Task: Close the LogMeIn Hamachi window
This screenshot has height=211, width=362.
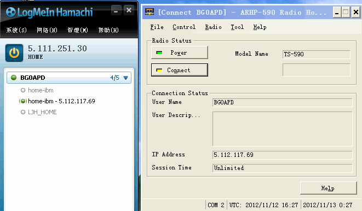Action: [x=129, y=10]
